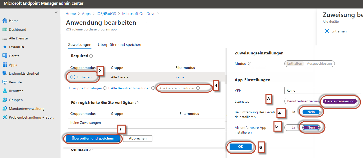
Task: Click the Benutzer user icon
Action: 5,91
